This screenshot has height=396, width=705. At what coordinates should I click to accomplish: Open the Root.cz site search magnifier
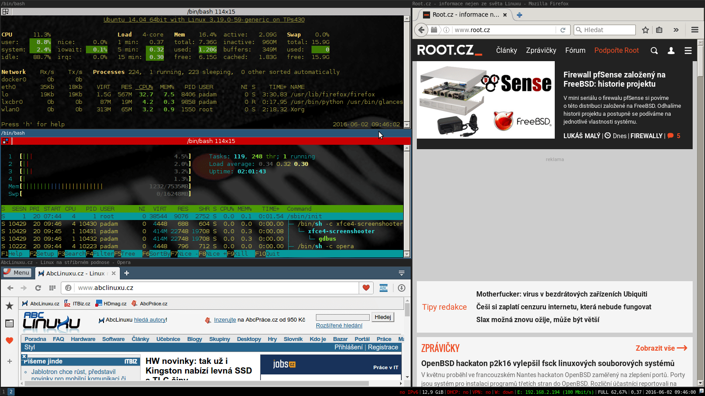coord(654,51)
